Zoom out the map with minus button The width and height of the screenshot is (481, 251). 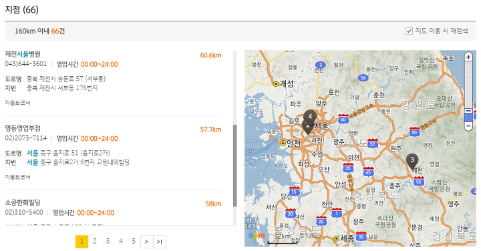468,125
